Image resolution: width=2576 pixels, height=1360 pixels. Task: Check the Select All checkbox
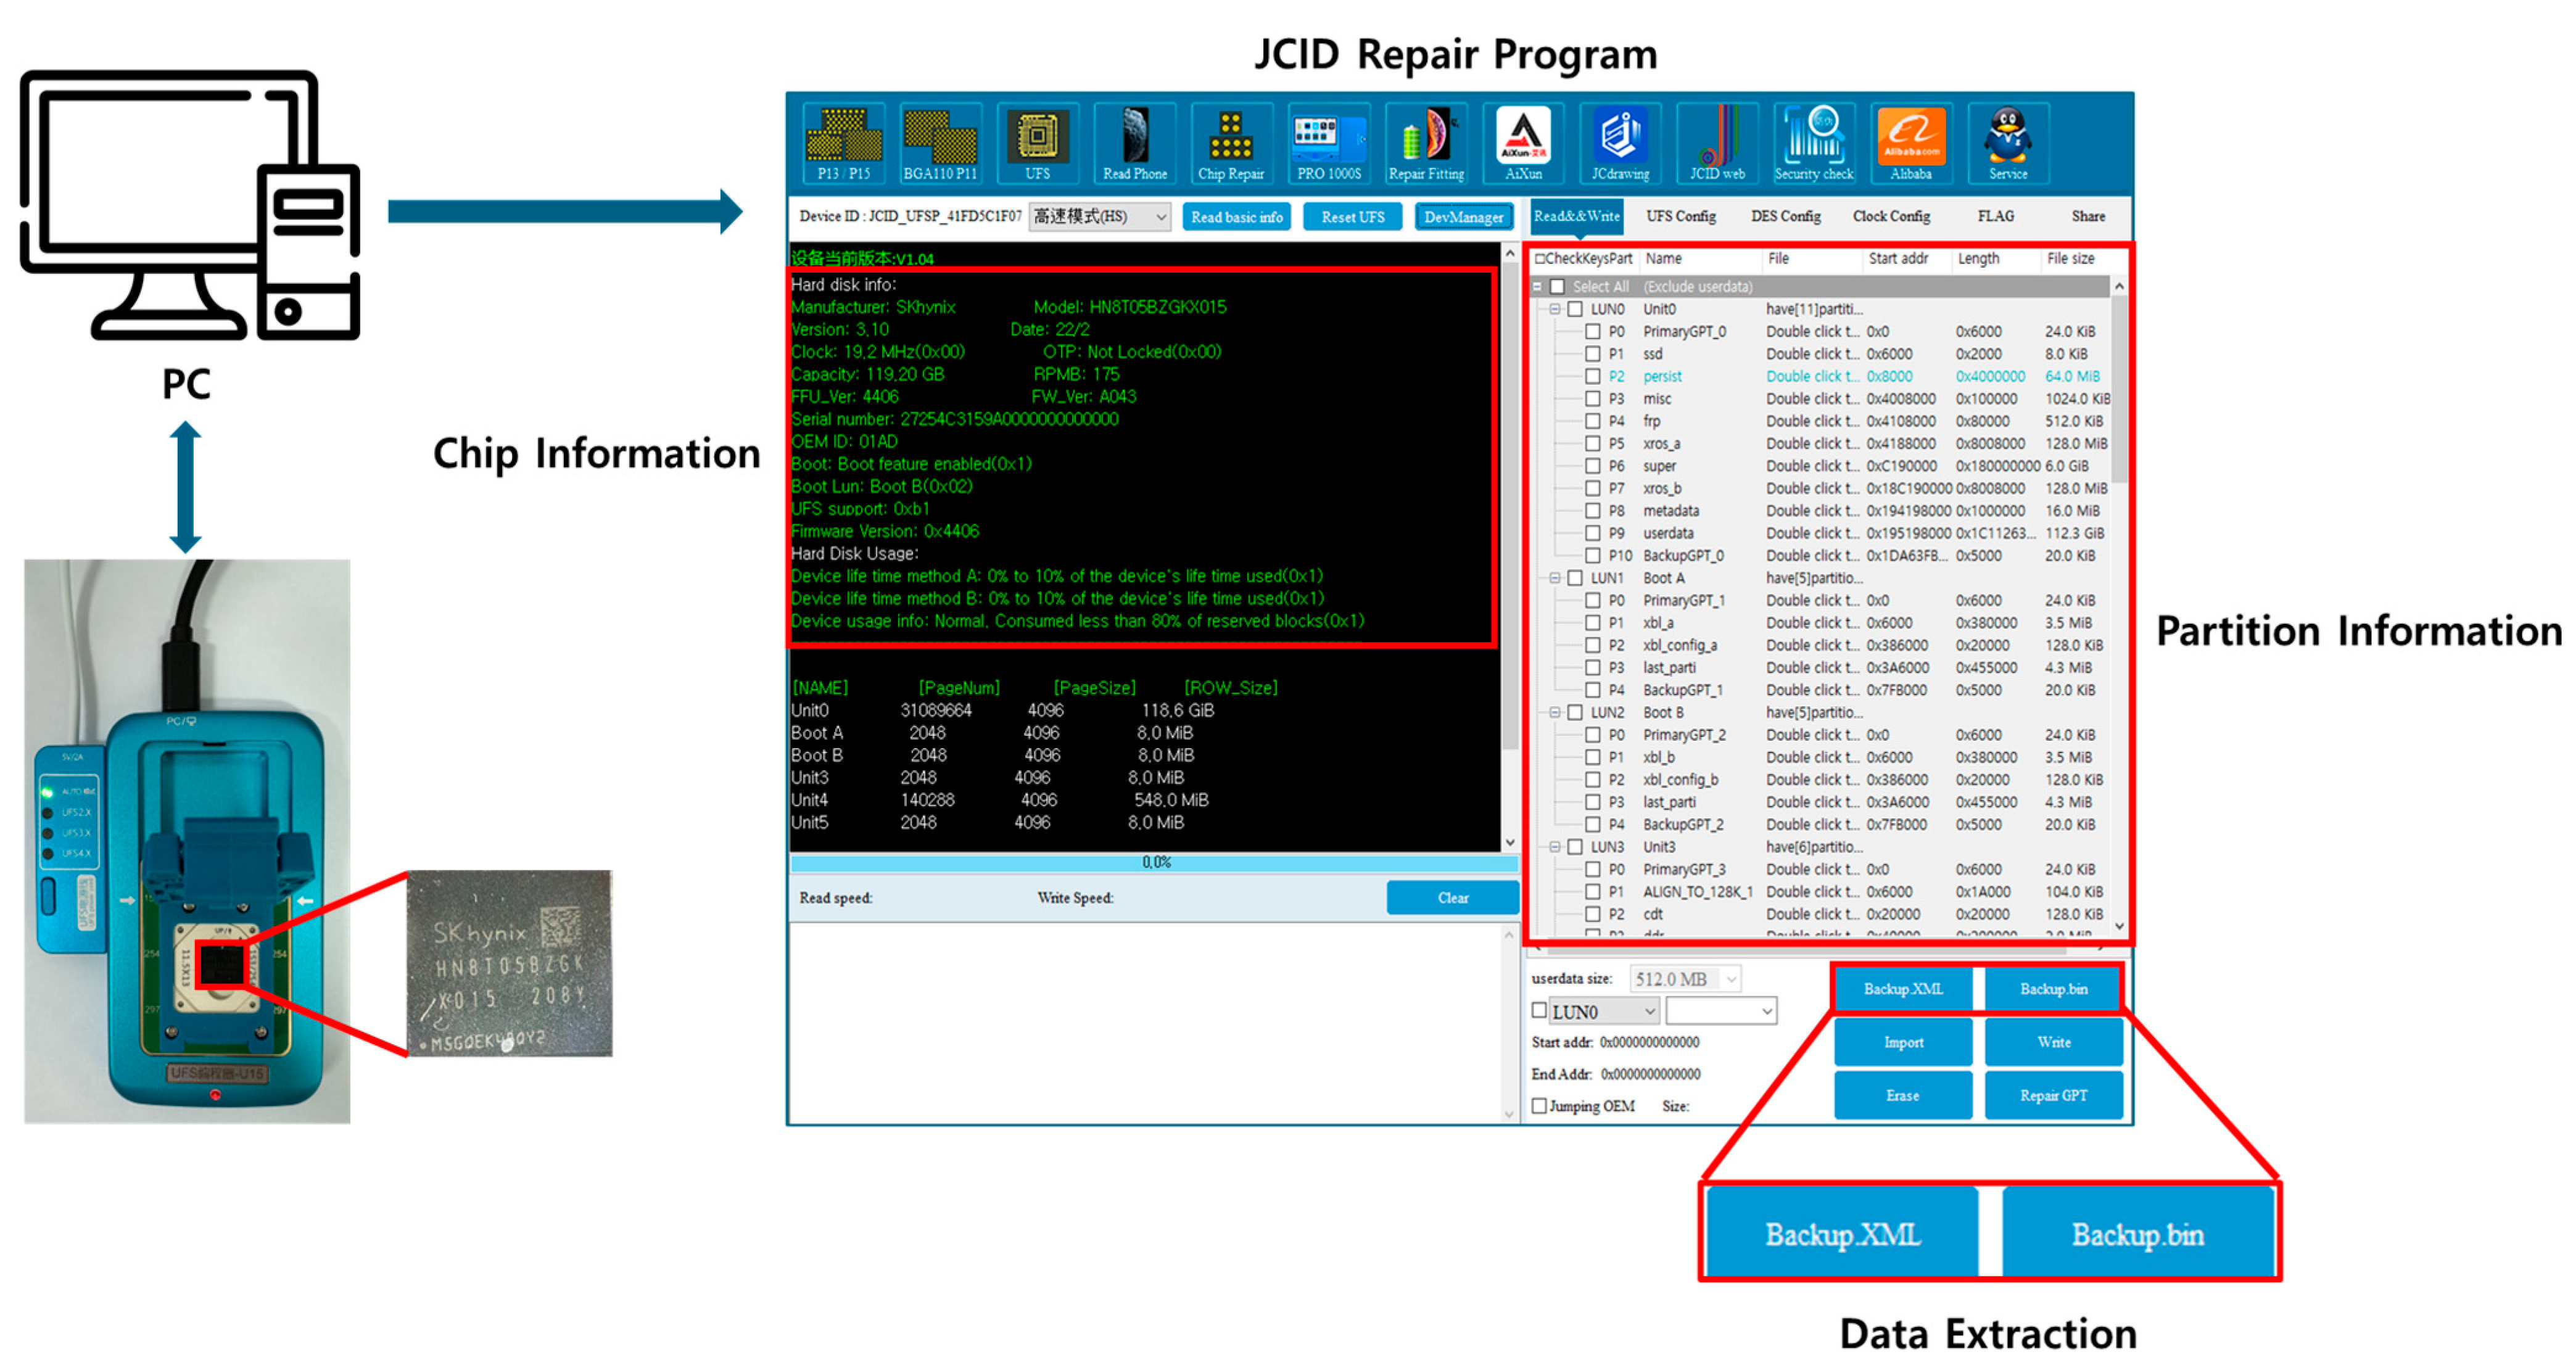click(x=1557, y=287)
